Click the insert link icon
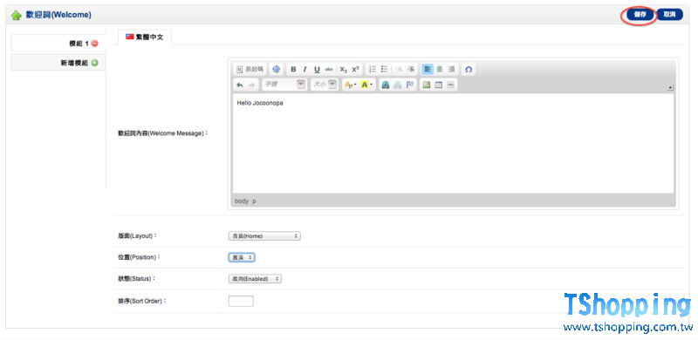Screen dimensions: 698x340 (386, 85)
